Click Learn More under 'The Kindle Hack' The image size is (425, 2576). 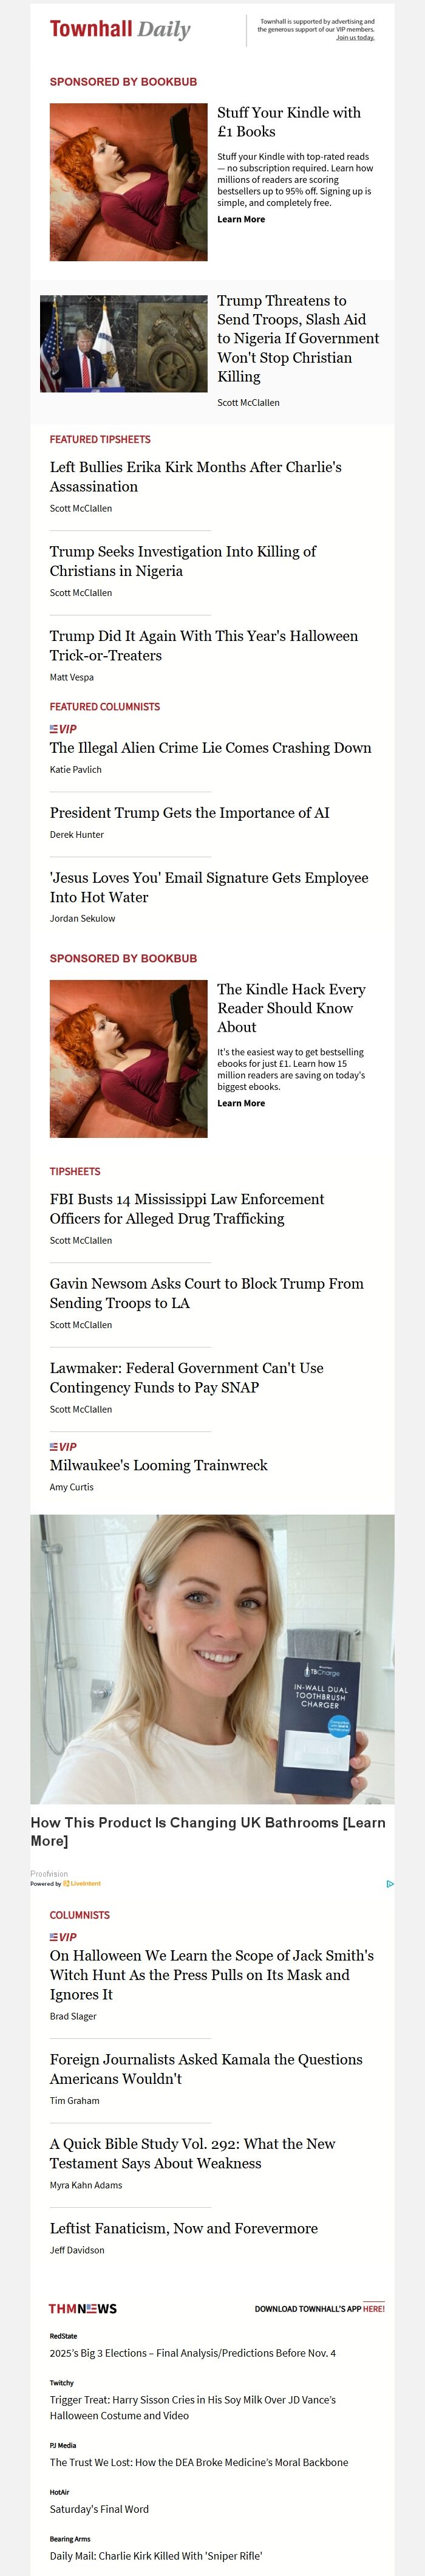pos(241,1103)
